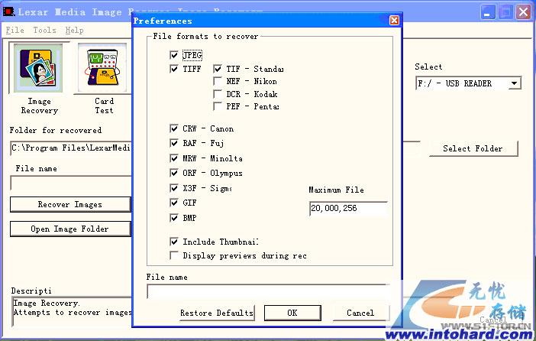This screenshot has width=536, height=341.
Task: Toggle RAF - Fuji checkbox
Action: 174,143
